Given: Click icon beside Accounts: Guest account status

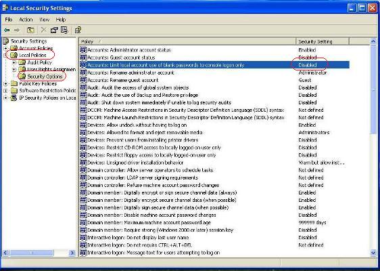Looking at the screenshot, I should [x=83, y=58].
